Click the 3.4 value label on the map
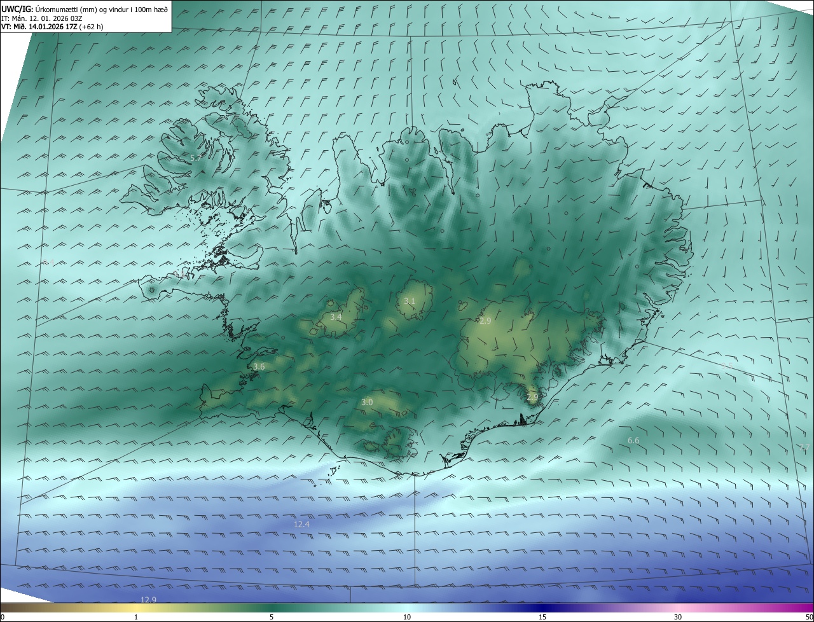 tap(336, 317)
